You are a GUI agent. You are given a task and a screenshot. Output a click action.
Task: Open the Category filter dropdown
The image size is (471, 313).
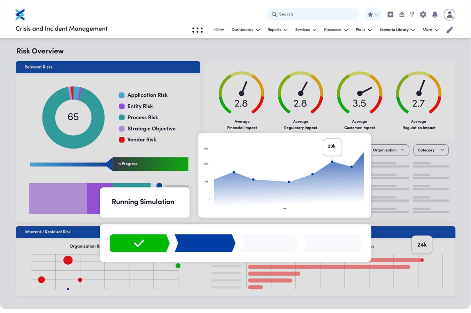(x=431, y=150)
